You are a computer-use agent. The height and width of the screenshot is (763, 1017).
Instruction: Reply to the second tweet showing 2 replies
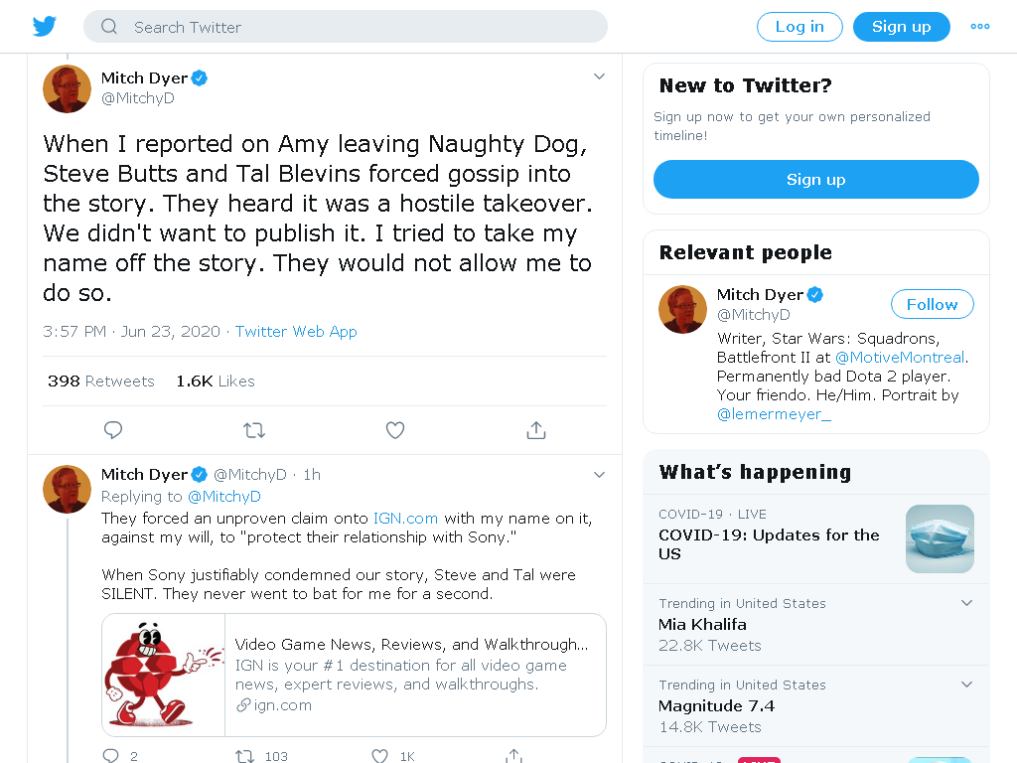[x=111, y=756]
